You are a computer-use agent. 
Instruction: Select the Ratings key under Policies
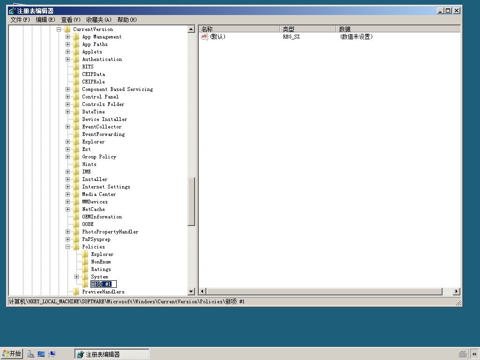click(101, 270)
